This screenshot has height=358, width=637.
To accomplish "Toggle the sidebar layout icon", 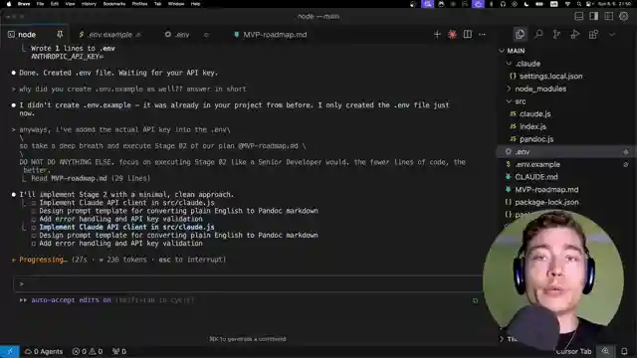I will tap(594, 16).
